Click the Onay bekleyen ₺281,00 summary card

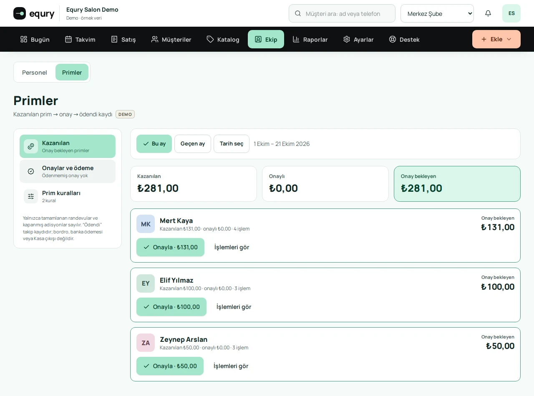[x=457, y=184]
